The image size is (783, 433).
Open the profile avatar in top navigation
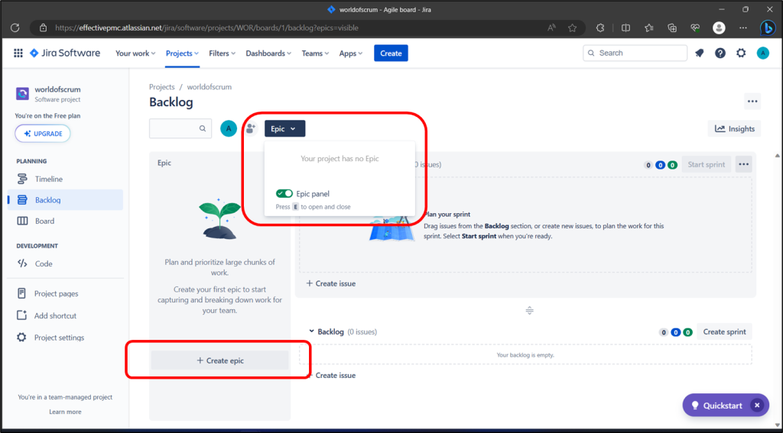(x=763, y=53)
